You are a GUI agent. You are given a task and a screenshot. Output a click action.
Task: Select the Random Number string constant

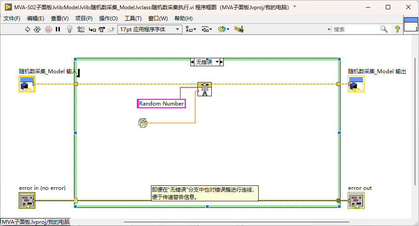[x=161, y=104]
